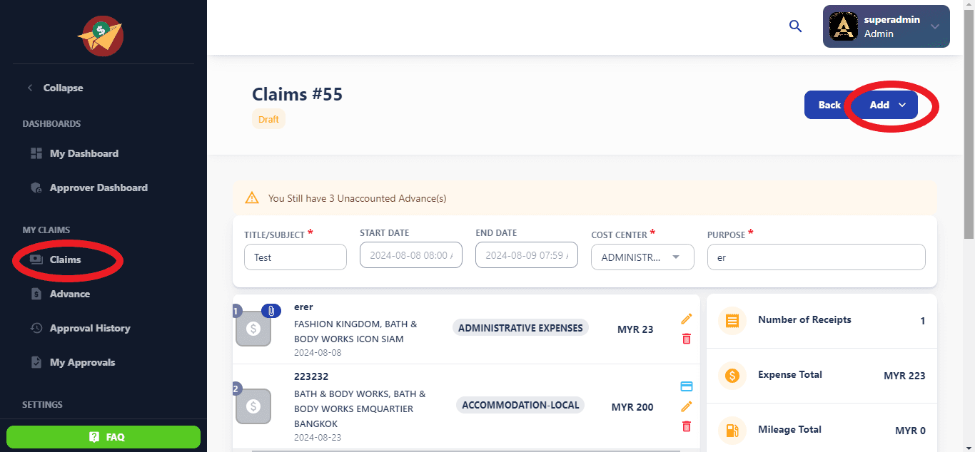Click the attachment paperclip badge on 'erer'

[x=271, y=310]
